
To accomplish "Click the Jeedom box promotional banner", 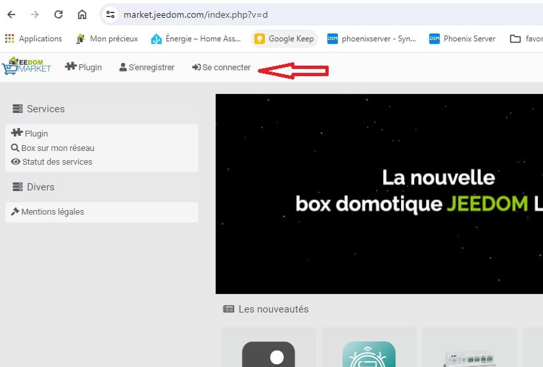I will 379,194.
